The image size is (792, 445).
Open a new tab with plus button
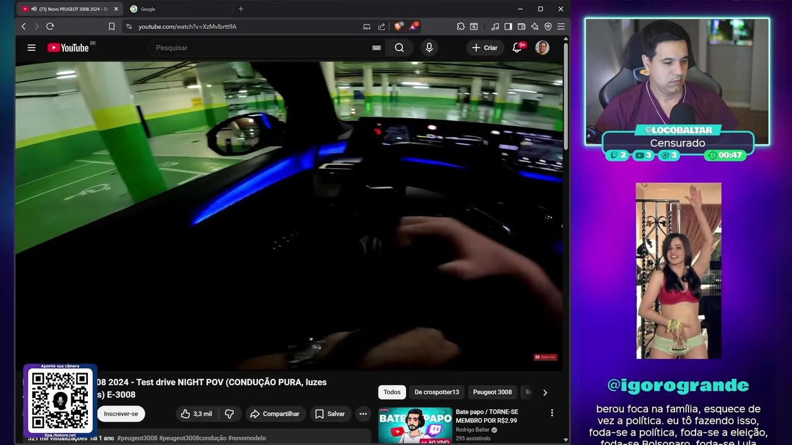tap(241, 9)
